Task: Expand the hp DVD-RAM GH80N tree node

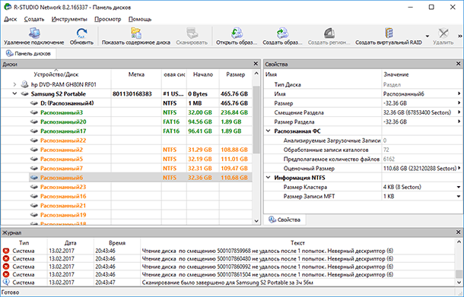Action: click(x=14, y=84)
